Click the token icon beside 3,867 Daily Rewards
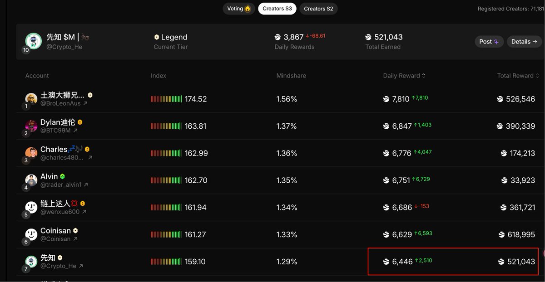This screenshot has height=282, width=545. coord(277,37)
